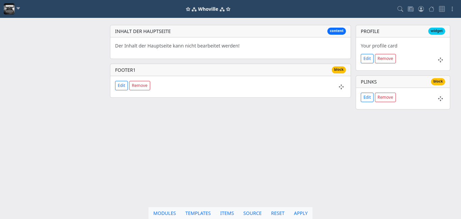Open the profile person icon in navbar

(421, 9)
